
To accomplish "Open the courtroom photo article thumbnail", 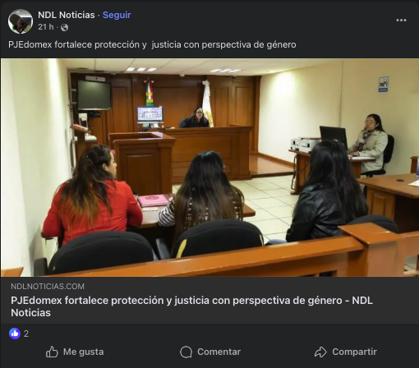I will [x=209, y=168].
